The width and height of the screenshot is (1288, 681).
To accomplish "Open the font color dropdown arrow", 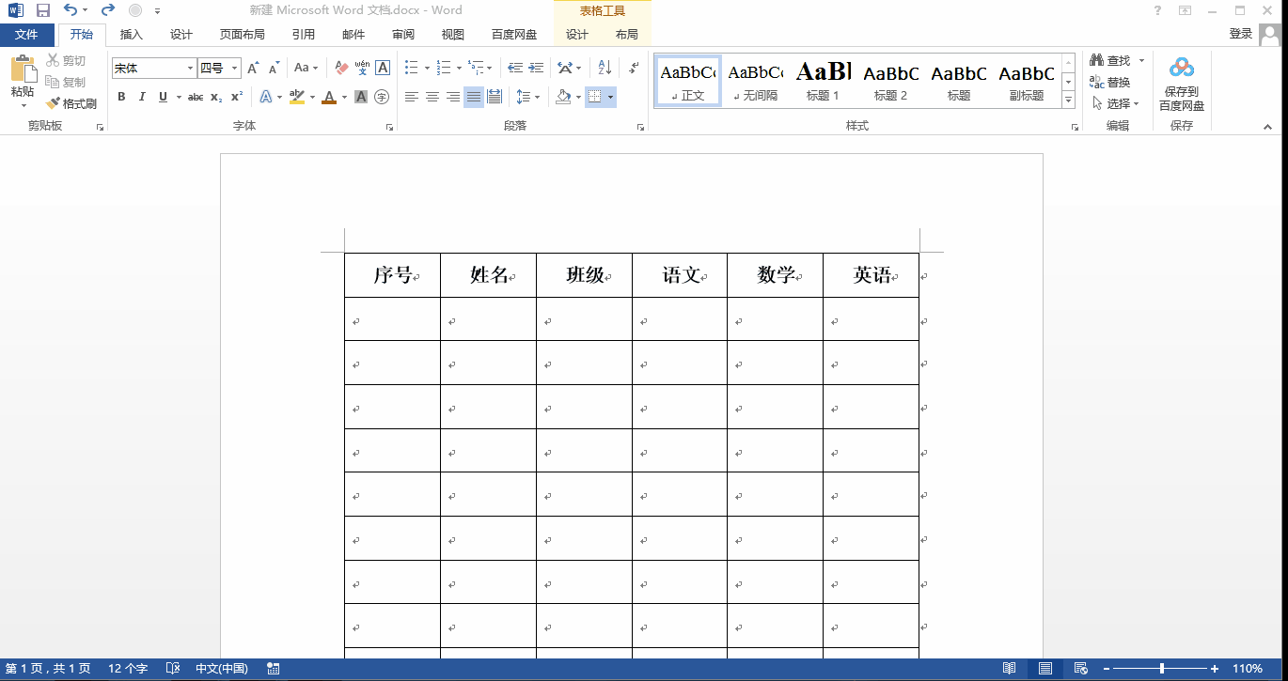I will tap(344, 96).
